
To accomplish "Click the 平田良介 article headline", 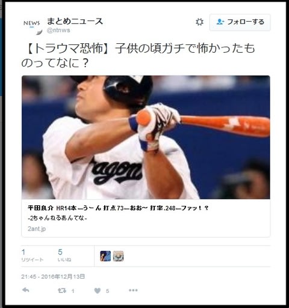I will coord(118,208).
